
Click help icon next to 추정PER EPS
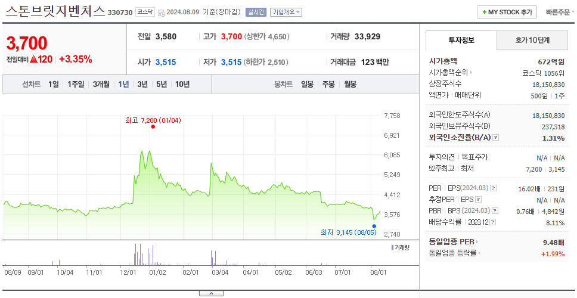pos(478,200)
